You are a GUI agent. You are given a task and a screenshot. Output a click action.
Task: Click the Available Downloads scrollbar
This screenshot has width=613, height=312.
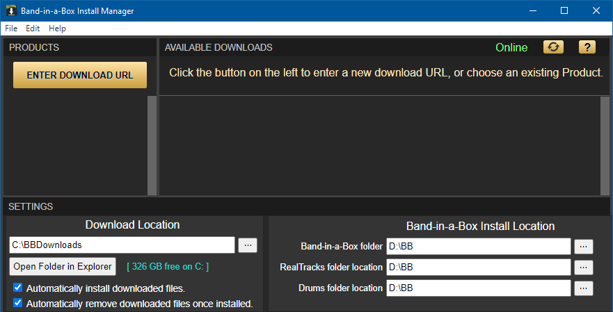pos(605,146)
